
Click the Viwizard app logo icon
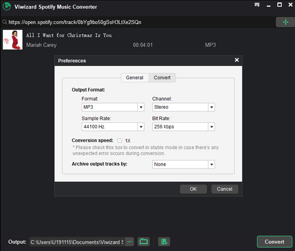[7, 6]
